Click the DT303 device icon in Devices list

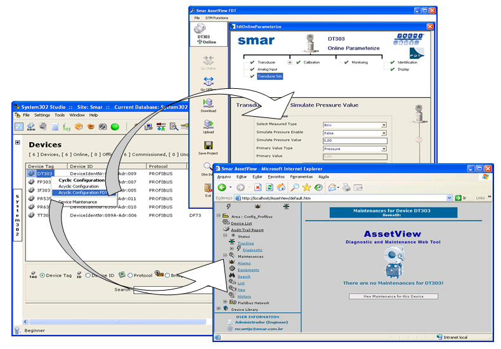(31, 173)
